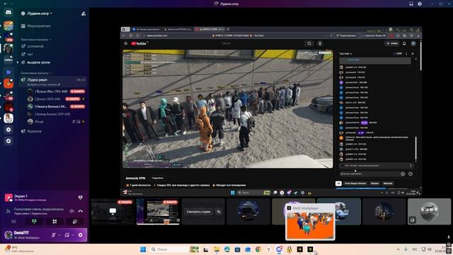Open the yellow lock app on taskbar
This screenshot has height=255, width=453.
(289, 249)
